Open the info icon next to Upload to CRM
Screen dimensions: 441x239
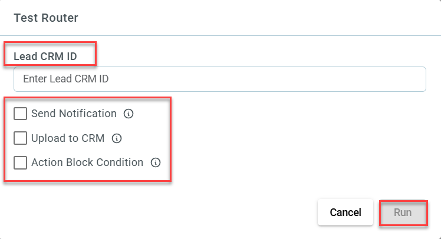117,138
